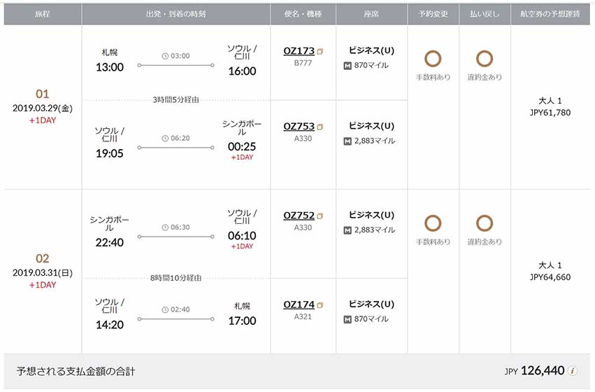Open the OZ173 flight details link
The height and width of the screenshot is (392, 595).
point(299,51)
